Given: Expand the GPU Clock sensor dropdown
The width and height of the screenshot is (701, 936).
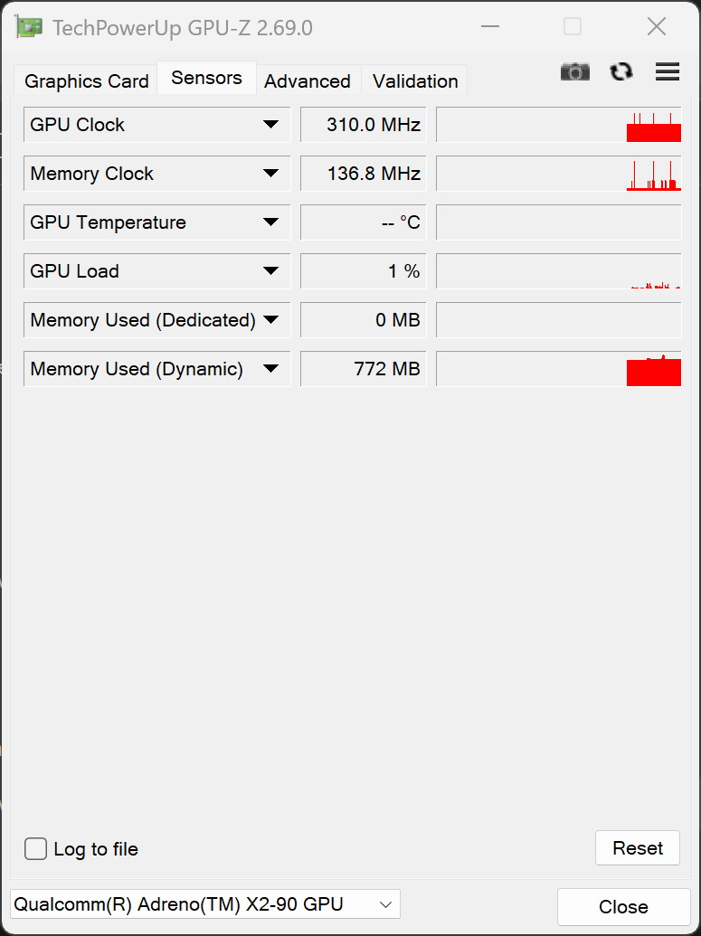Looking at the screenshot, I should (270, 125).
